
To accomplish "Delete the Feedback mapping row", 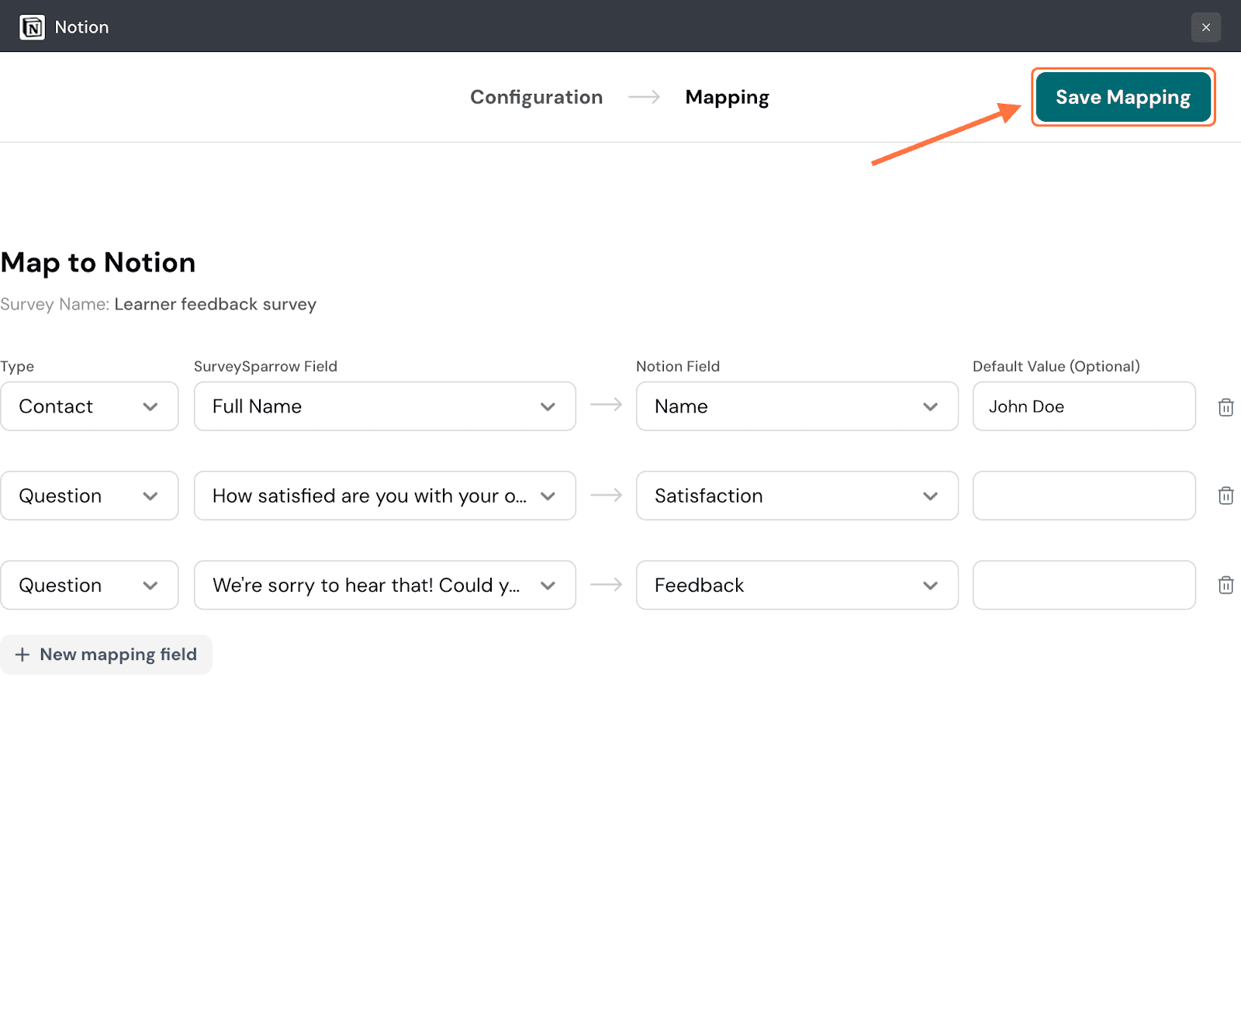I will coord(1225,586).
